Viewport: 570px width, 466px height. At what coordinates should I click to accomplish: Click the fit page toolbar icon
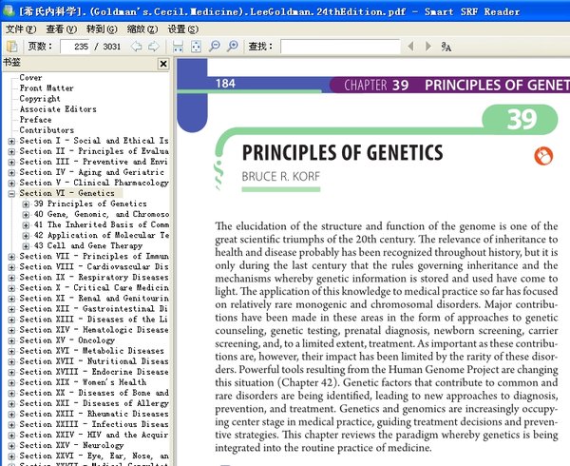click(x=196, y=47)
